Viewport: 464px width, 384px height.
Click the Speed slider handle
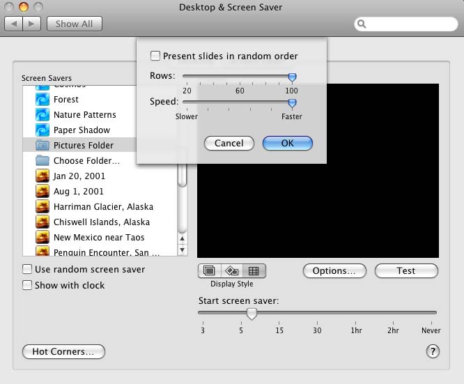(x=292, y=103)
